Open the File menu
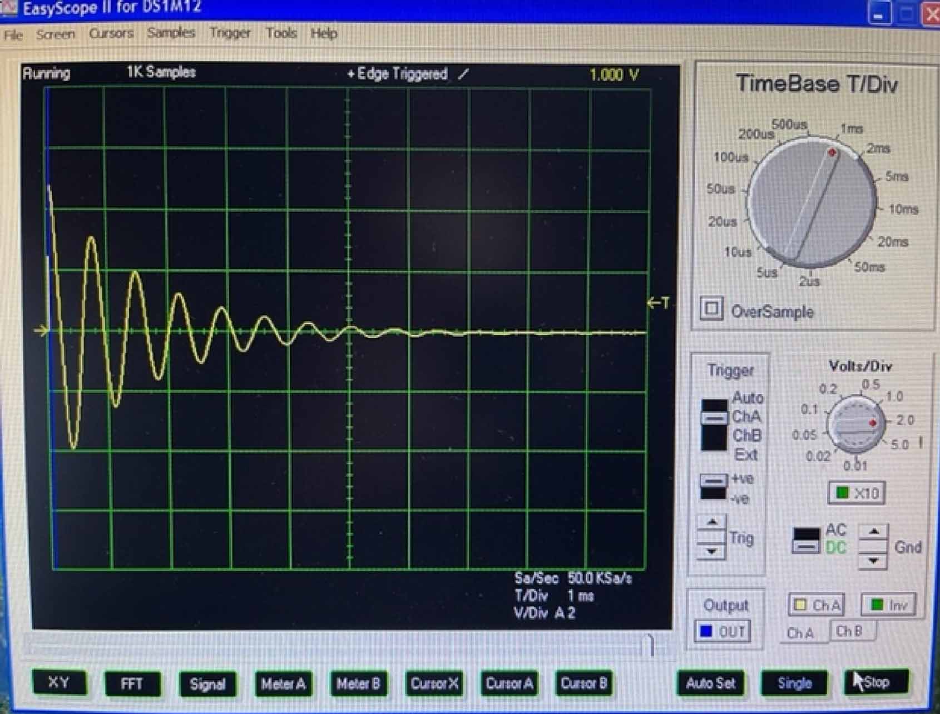This screenshot has height=714, width=940. pyautogui.click(x=13, y=35)
